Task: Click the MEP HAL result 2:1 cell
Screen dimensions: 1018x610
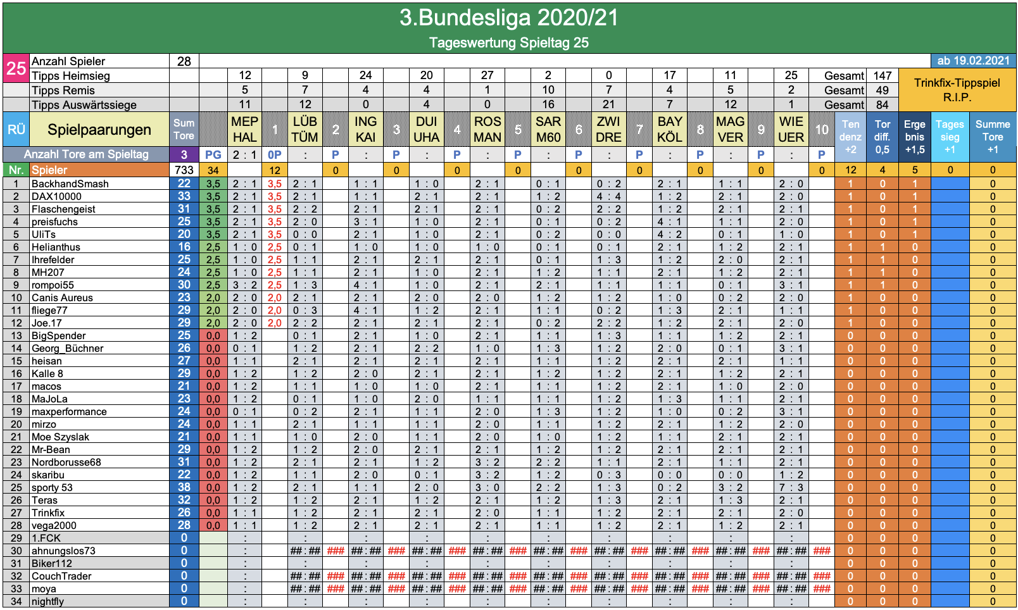Action: [x=244, y=155]
